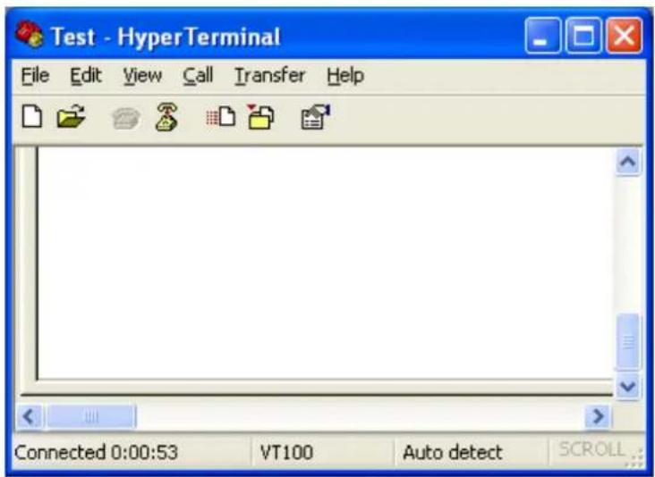Click the Connected 0:00:53 status text
655x477 pixels.
96,452
